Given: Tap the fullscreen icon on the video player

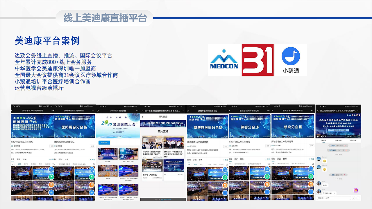Looking at the screenshot, I should [359, 136].
